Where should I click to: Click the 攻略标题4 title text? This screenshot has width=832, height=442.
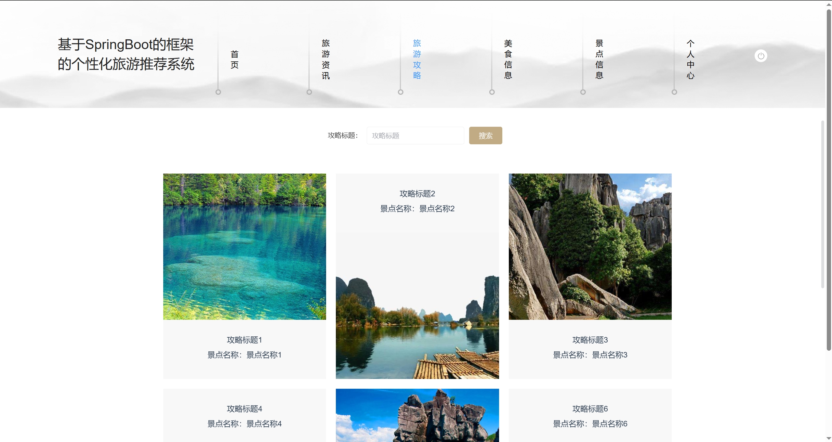click(x=244, y=409)
